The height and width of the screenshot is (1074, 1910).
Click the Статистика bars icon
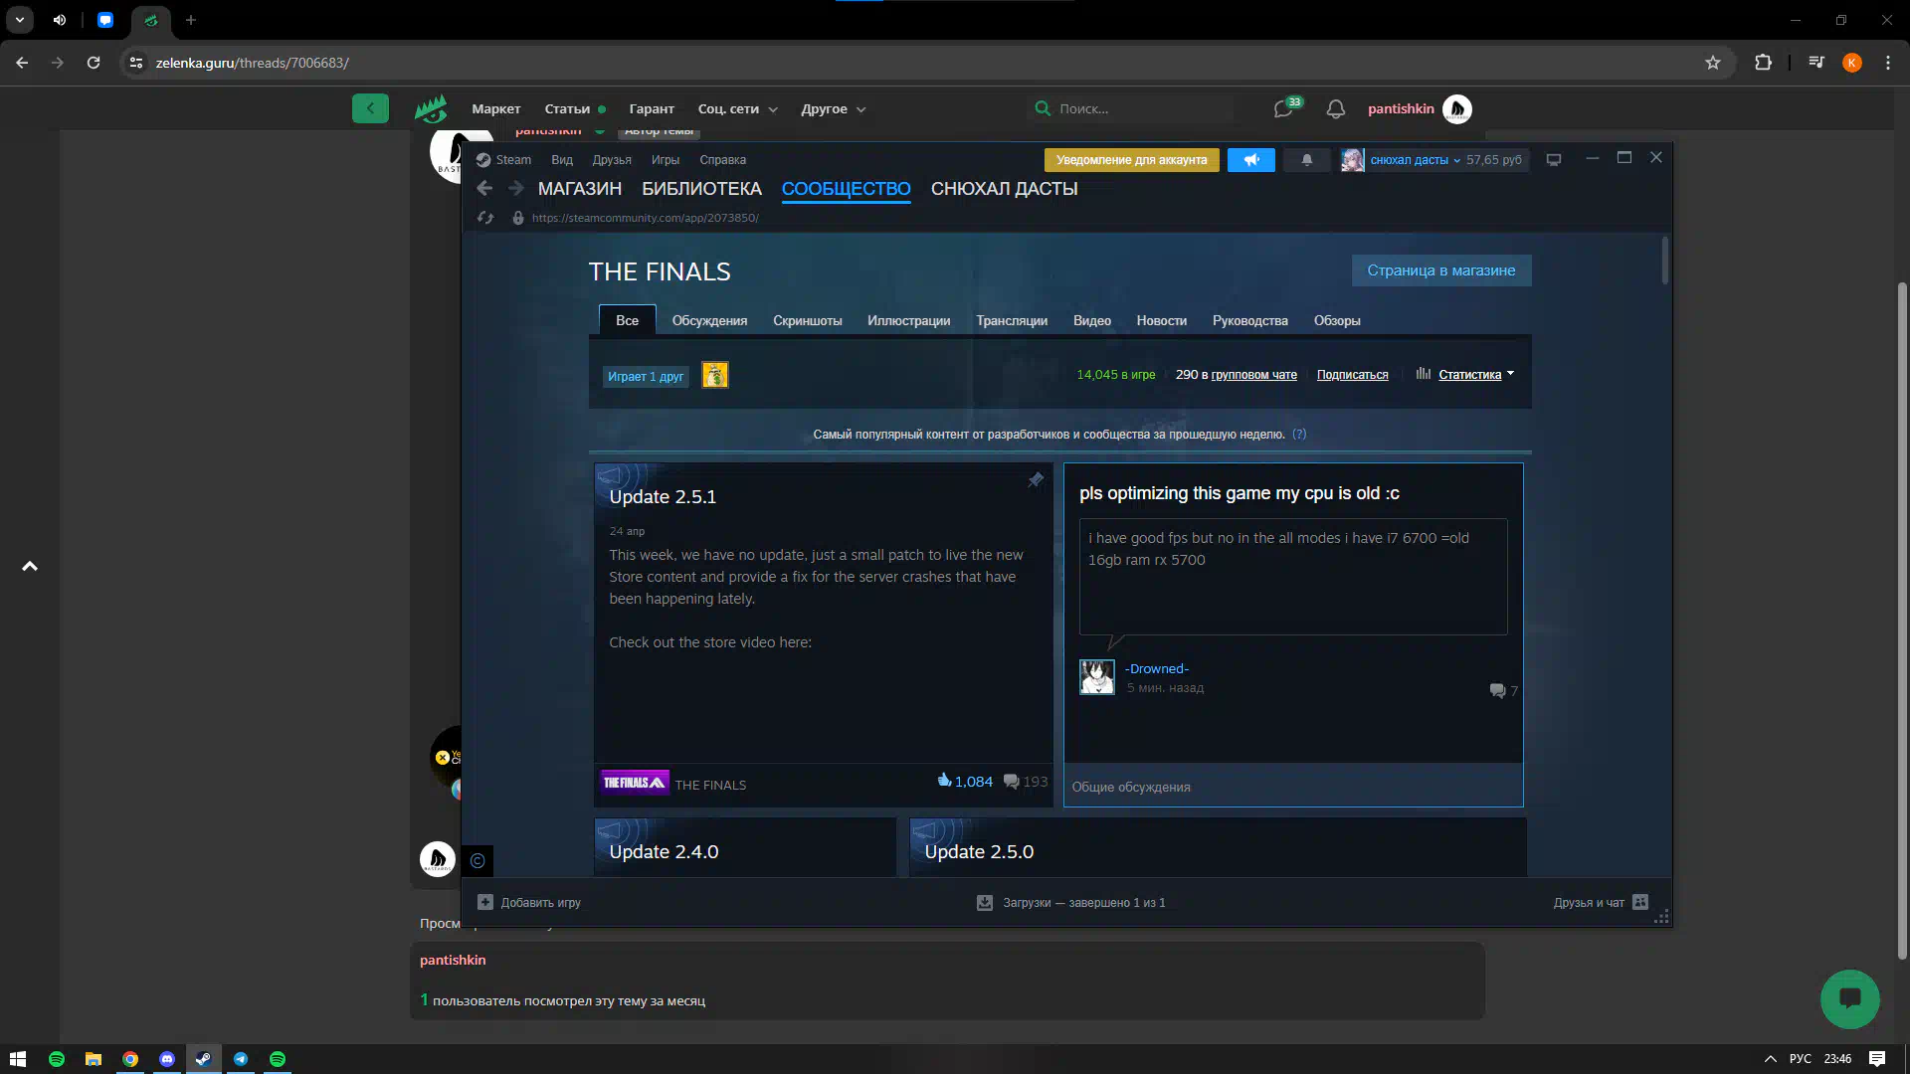(1424, 374)
